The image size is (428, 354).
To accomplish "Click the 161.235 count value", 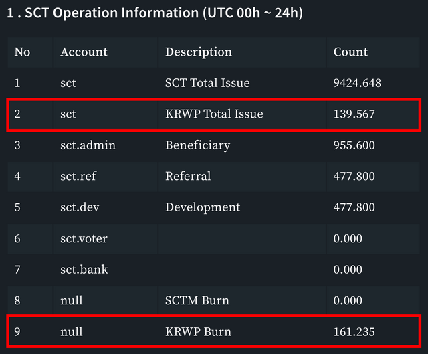I will (354, 332).
